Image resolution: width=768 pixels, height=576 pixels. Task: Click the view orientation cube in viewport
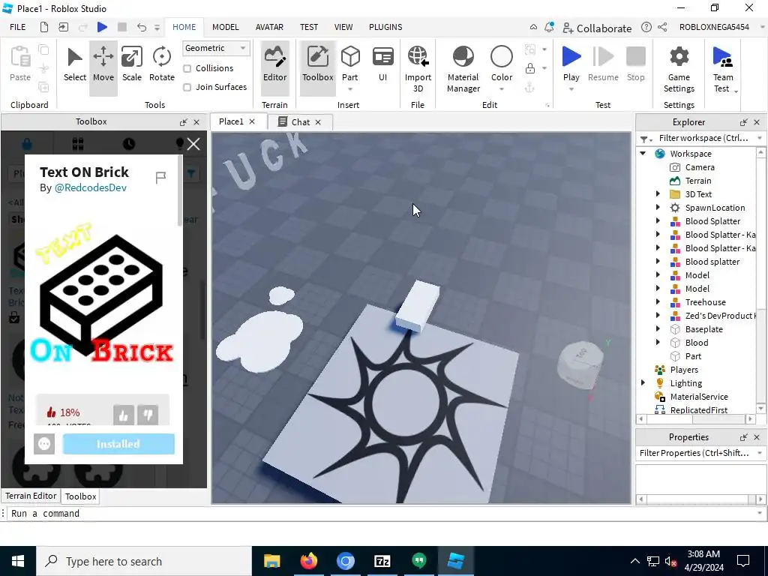click(x=580, y=366)
